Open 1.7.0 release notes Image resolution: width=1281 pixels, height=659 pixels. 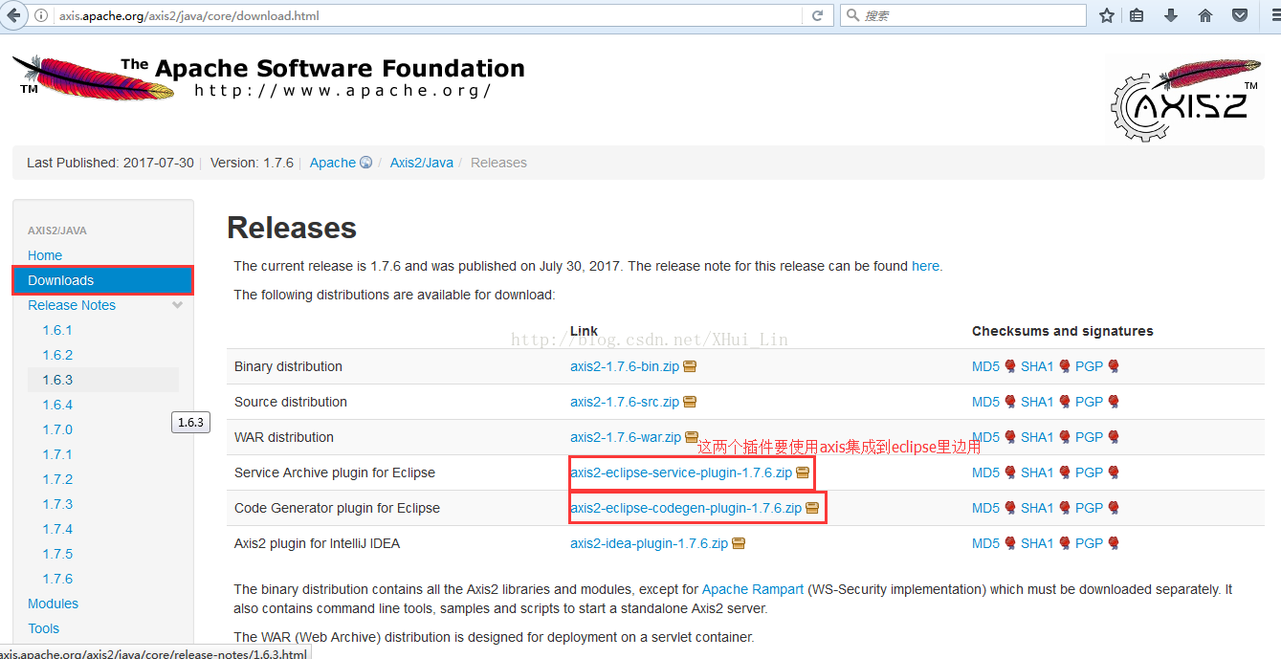pyautogui.click(x=57, y=429)
